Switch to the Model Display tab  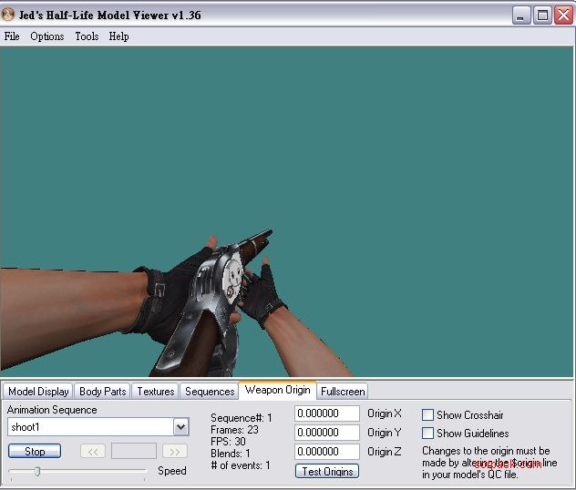coord(38,392)
